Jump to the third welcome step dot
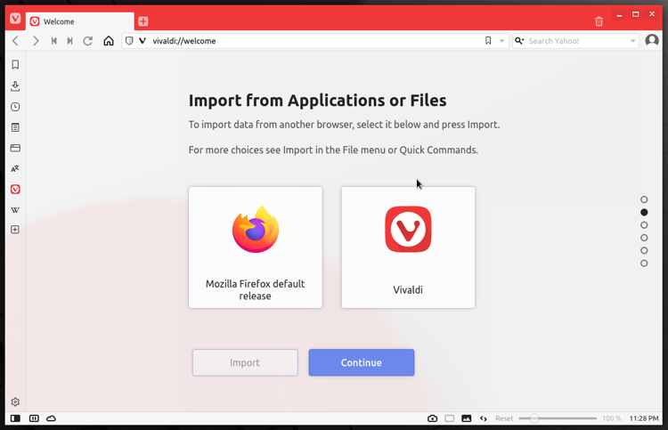This screenshot has width=668, height=430. pos(644,224)
